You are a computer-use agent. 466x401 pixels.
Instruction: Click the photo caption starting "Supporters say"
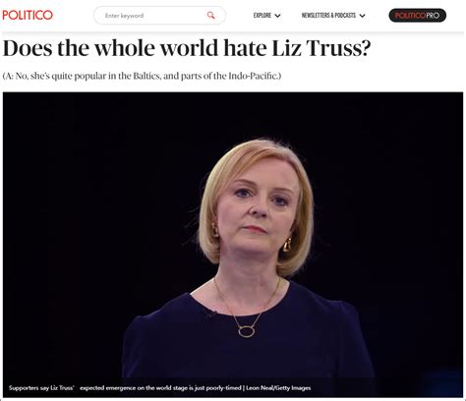[x=159, y=388]
